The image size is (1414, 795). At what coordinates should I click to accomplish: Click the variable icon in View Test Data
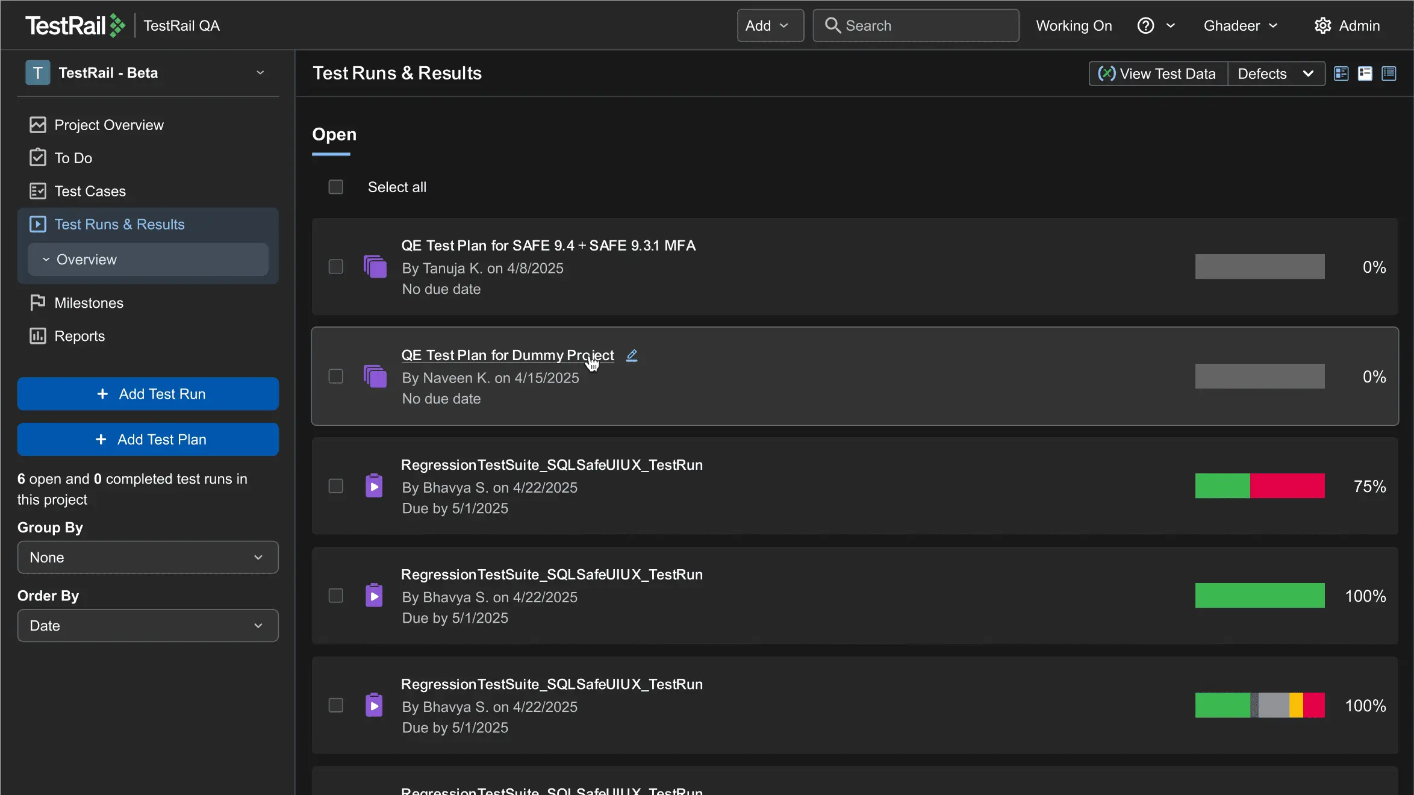pos(1107,73)
